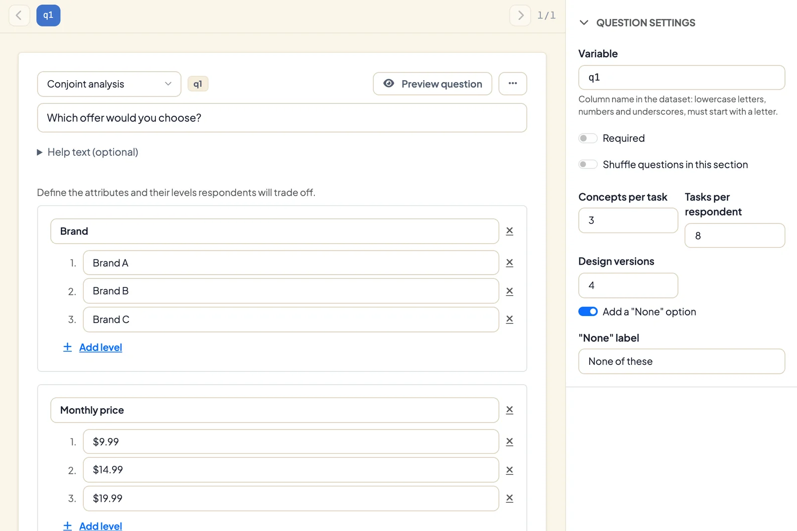
Task: Turn off the Add a "None" option toggle
Action: 588,312
